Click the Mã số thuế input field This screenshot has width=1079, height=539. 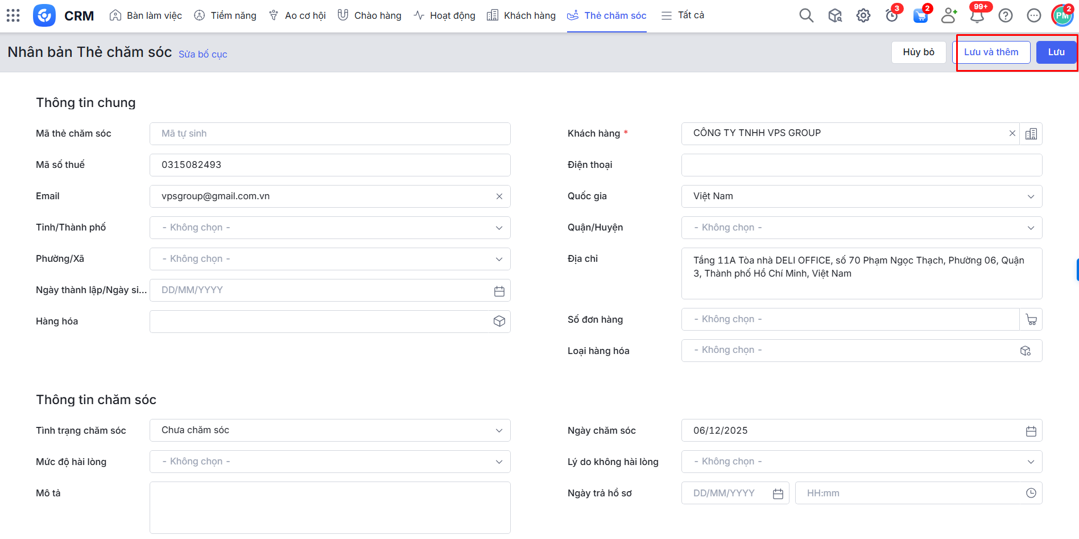(x=330, y=165)
